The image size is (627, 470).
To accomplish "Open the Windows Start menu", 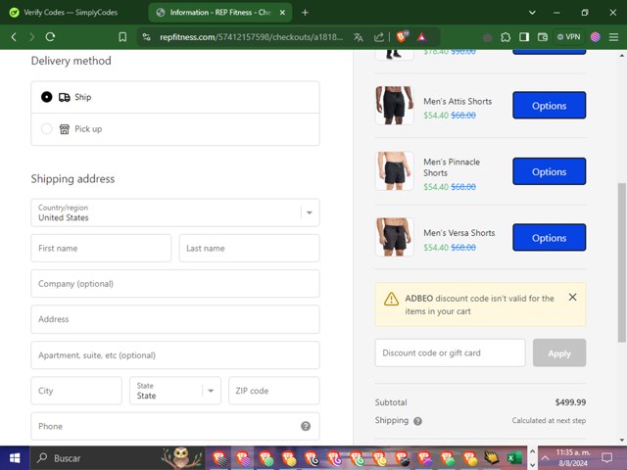I will point(15,458).
